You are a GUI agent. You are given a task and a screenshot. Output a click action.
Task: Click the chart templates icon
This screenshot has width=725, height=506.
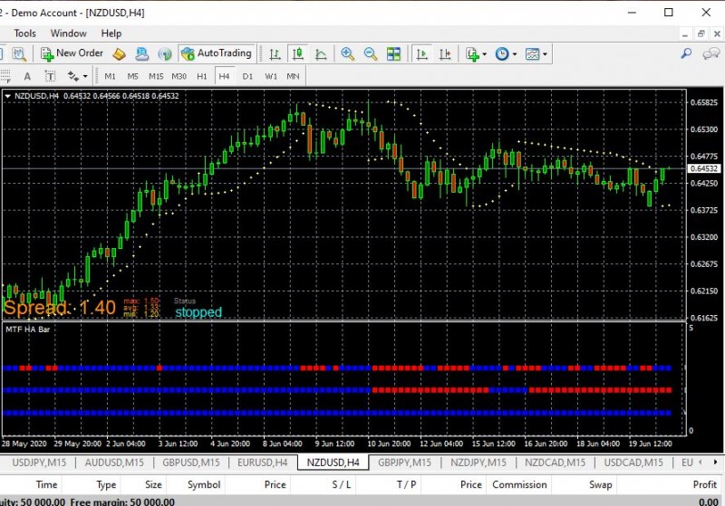click(x=532, y=54)
